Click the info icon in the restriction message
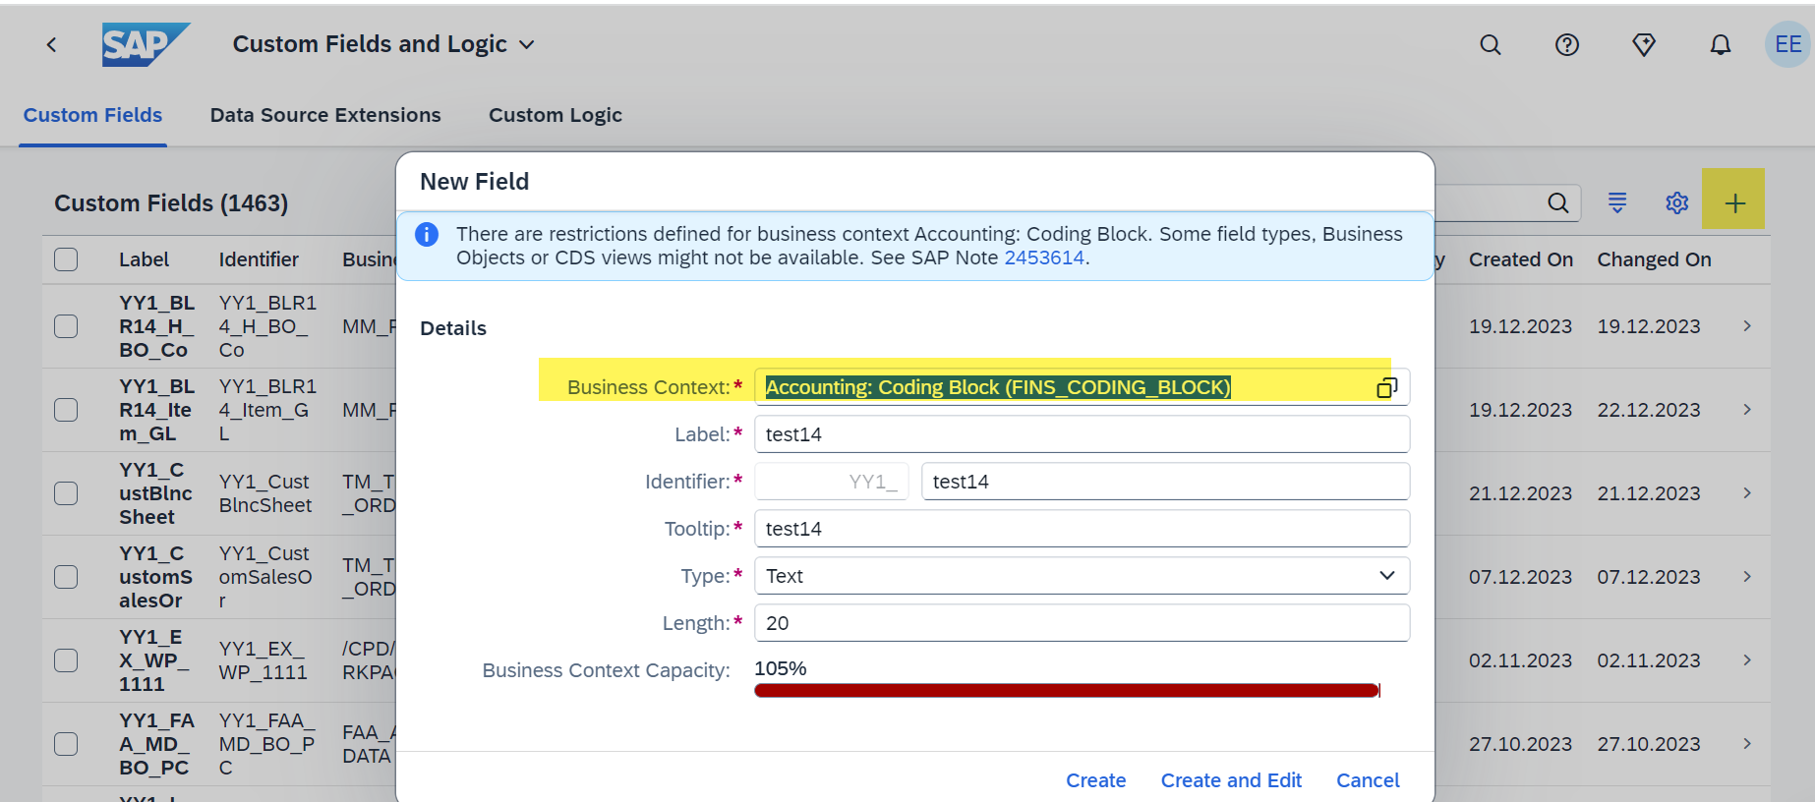Image resolution: width=1815 pixels, height=802 pixels. [427, 235]
